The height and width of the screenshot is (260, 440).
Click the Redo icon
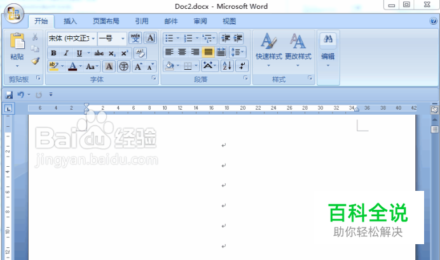pyautogui.click(x=39, y=95)
